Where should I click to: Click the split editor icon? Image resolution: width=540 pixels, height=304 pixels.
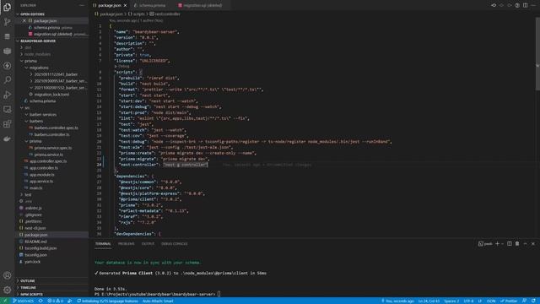pyautogui.click(x=525, y=5)
